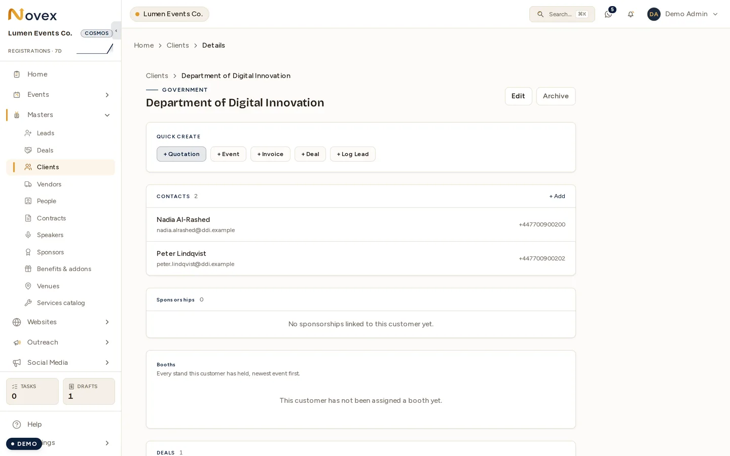
Task: Click the Speakers microphone icon
Action: coord(28,235)
